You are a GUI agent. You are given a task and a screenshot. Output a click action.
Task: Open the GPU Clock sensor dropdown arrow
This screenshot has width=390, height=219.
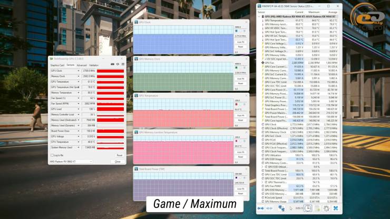(x=80, y=71)
